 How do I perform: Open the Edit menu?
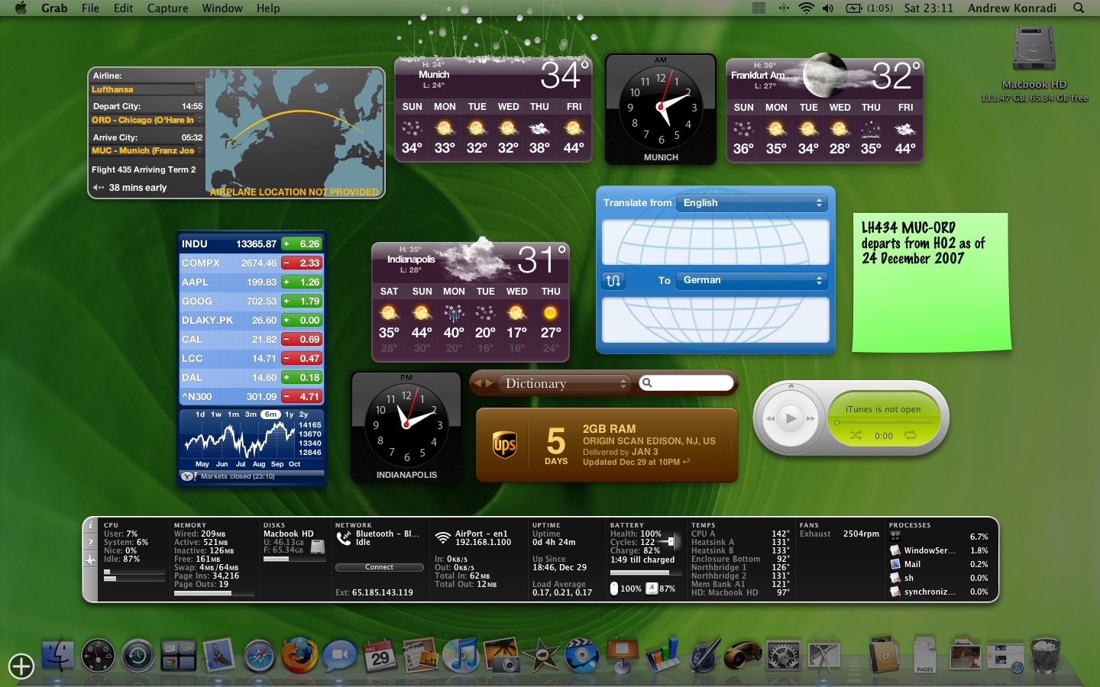click(123, 8)
